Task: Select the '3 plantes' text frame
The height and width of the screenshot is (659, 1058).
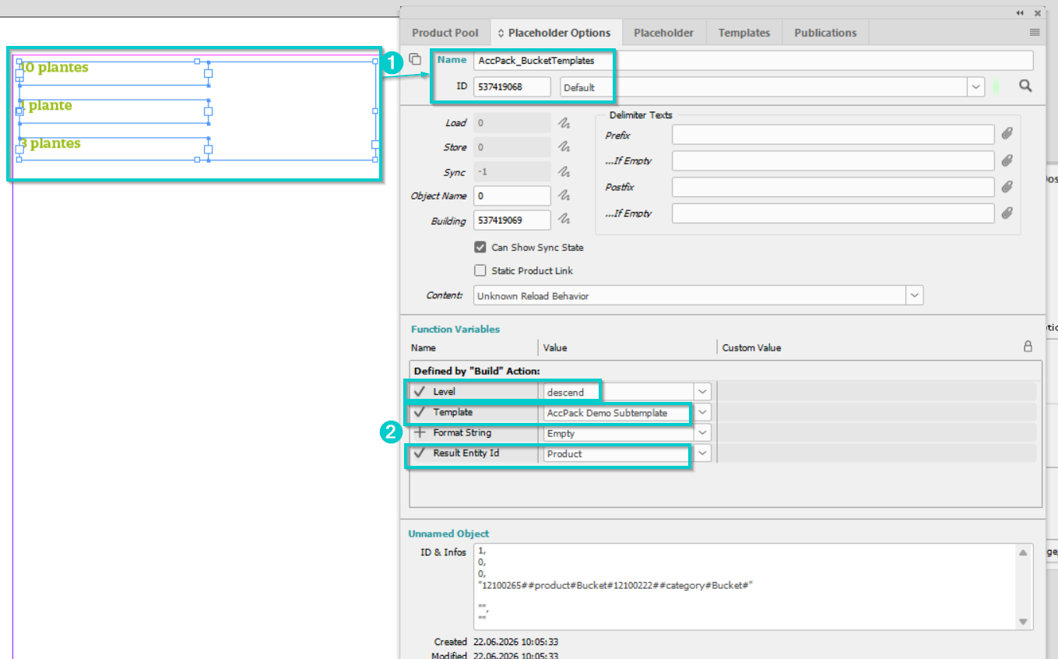Action: (113, 150)
